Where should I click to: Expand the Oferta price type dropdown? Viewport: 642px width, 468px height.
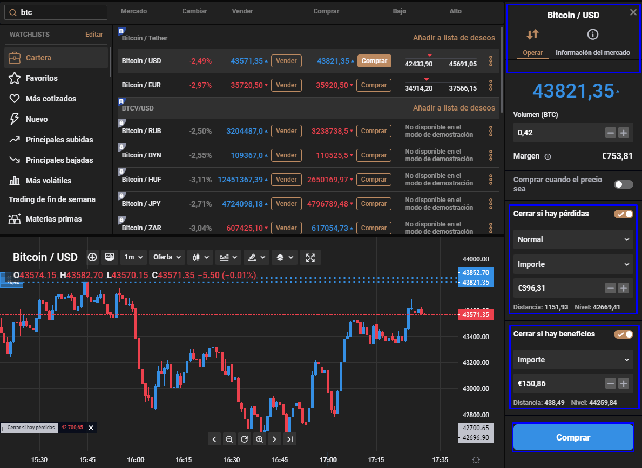point(167,257)
